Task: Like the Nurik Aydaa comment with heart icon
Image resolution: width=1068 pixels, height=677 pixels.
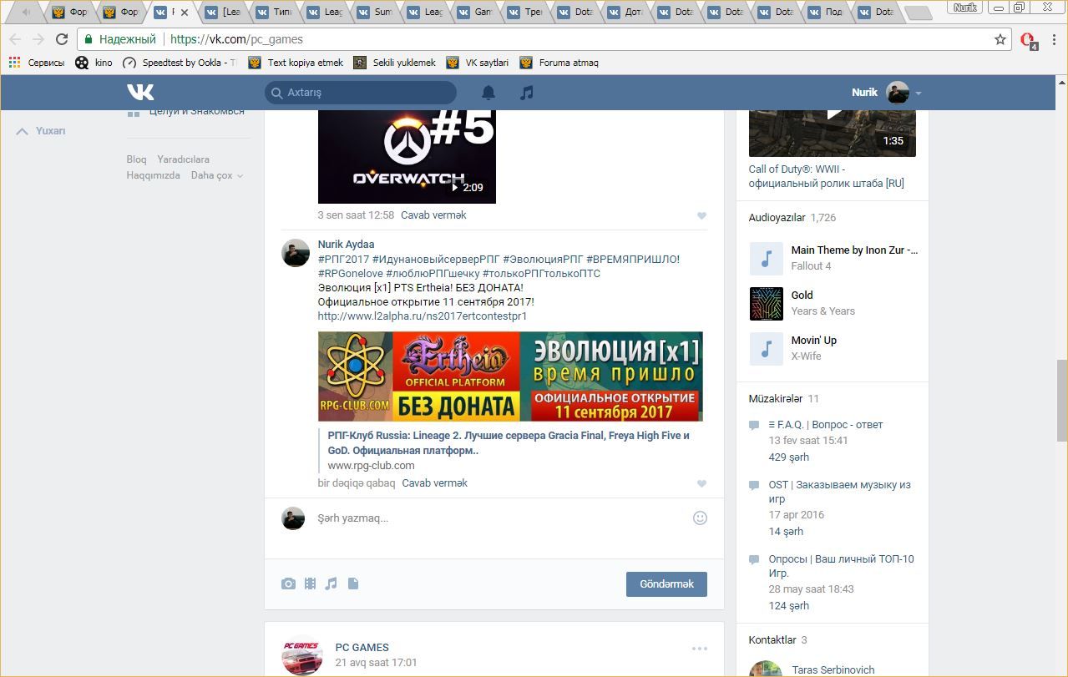Action: click(x=701, y=483)
